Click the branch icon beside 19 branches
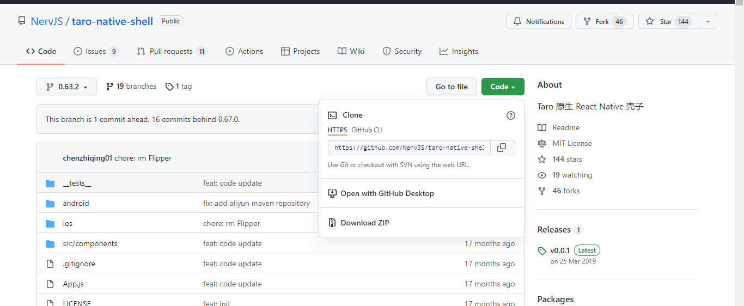This screenshot has height=306, width=744. point(110,87)
